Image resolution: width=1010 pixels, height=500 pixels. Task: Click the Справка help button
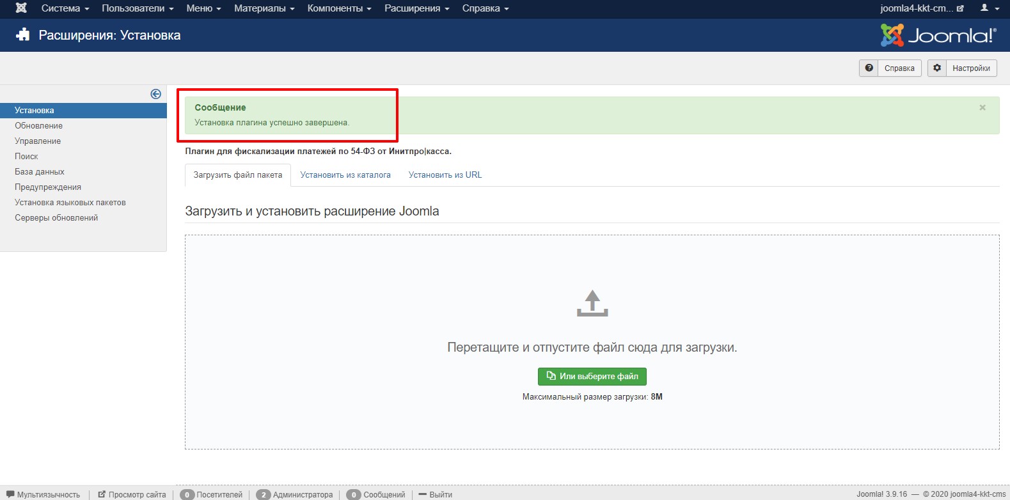(x=891, y=68)
